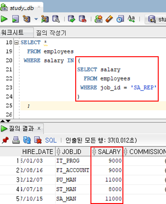The image size is (166, 204).
Task: Collapse the SELECT block at line 18
Action: coord(16,43)
